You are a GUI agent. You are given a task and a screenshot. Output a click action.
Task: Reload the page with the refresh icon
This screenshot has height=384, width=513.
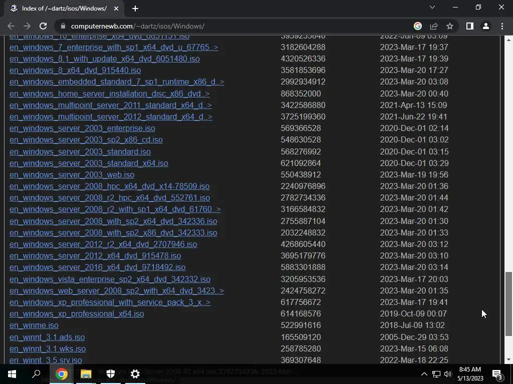tap(43, 26)
